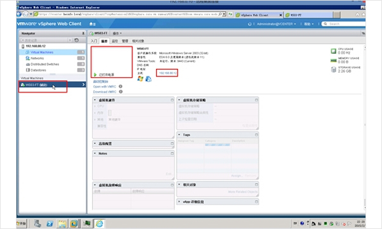Switch to the second WS03-FT browser tab
The width and height of the screenshot is (382, 229).
point(308,15)
